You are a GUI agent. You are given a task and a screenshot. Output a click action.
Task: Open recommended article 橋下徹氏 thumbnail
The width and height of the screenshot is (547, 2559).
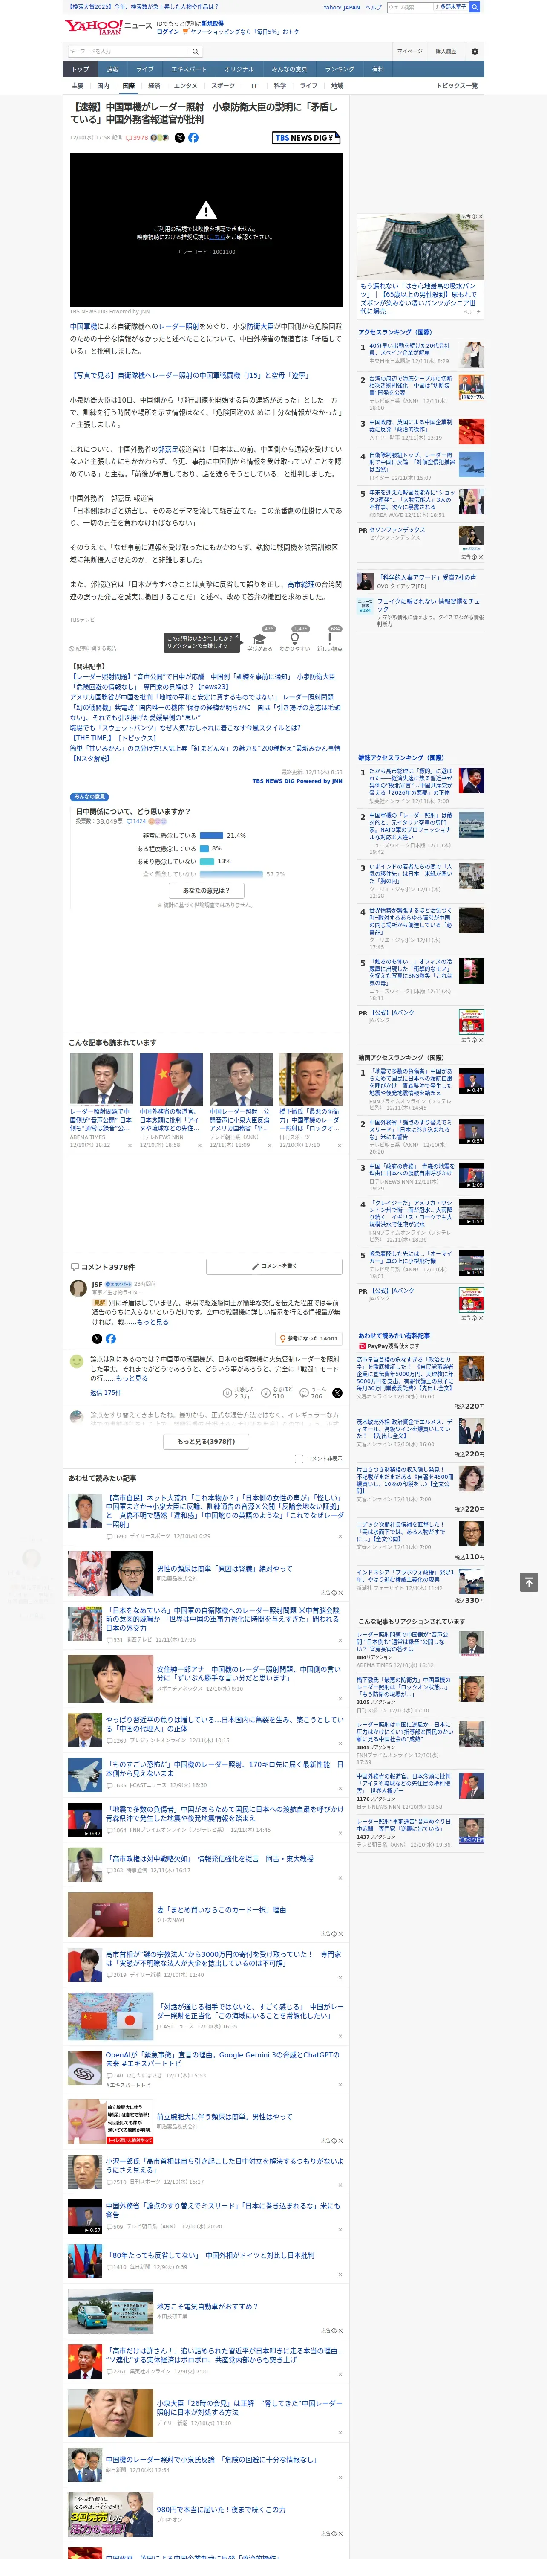point(311,1080)
